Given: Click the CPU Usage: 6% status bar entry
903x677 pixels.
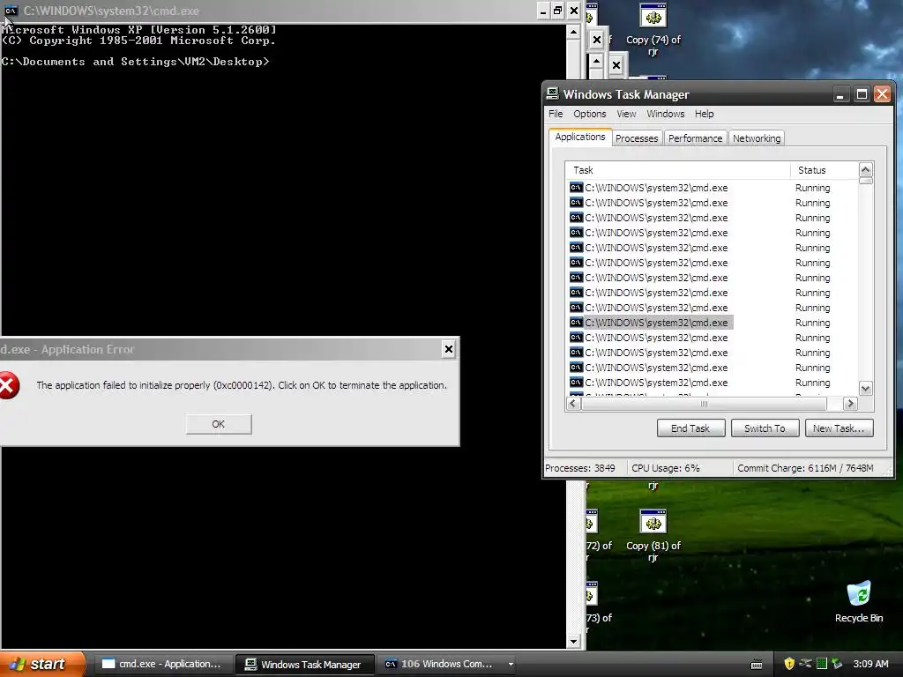Looking at the screenshot, I should (666, 468).
